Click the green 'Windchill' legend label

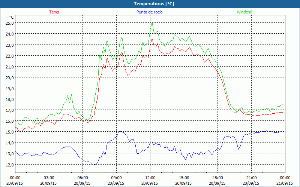pyautogui.click(x=244, y=12)
